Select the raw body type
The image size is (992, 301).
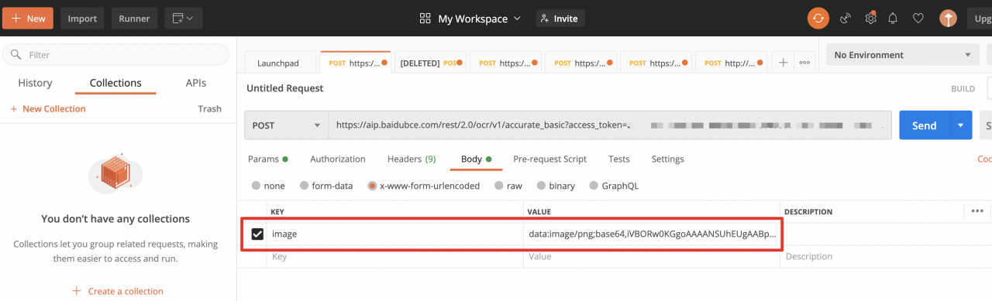(508, 186)
